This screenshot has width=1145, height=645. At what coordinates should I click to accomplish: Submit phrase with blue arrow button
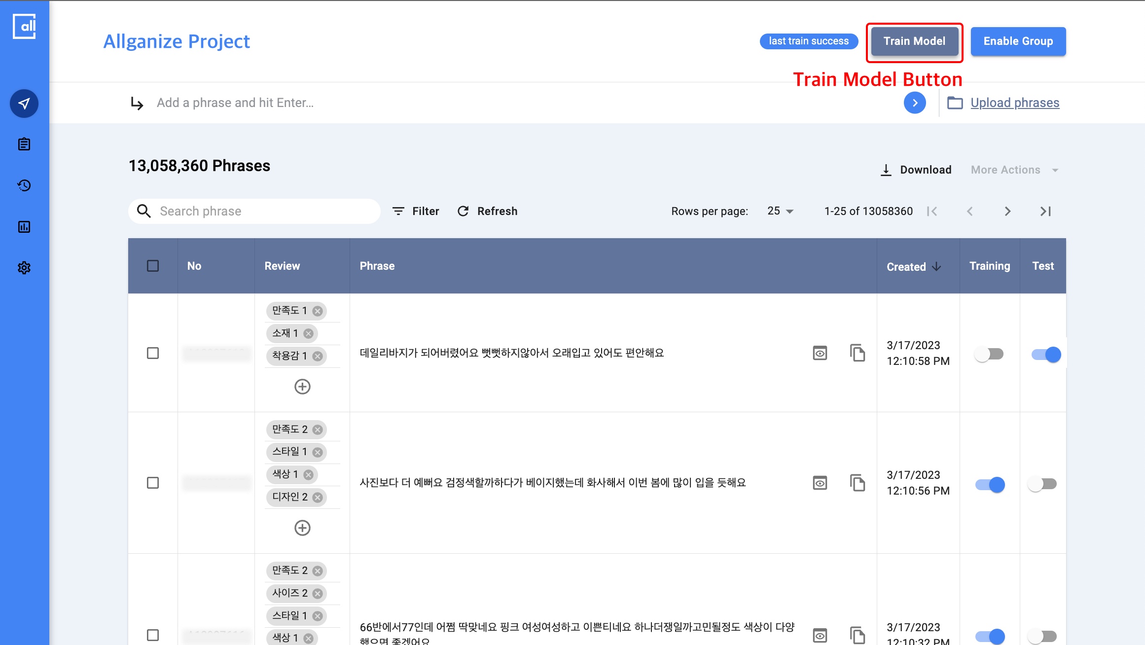click(915, 103)
